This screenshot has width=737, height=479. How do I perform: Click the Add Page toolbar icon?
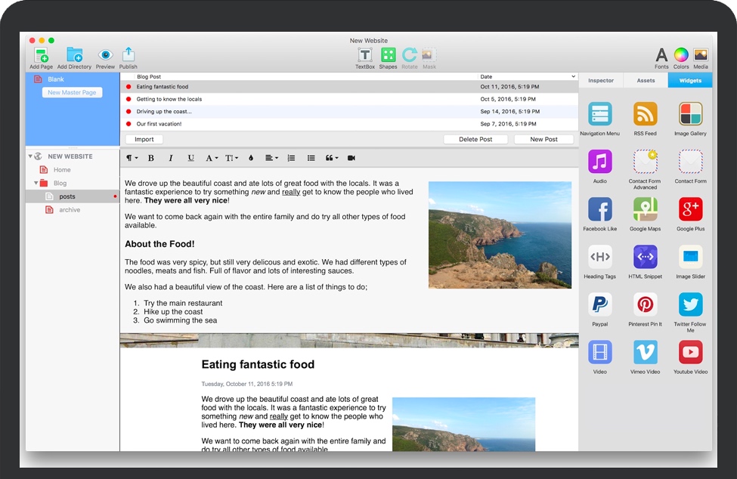[x=41, y=55]
